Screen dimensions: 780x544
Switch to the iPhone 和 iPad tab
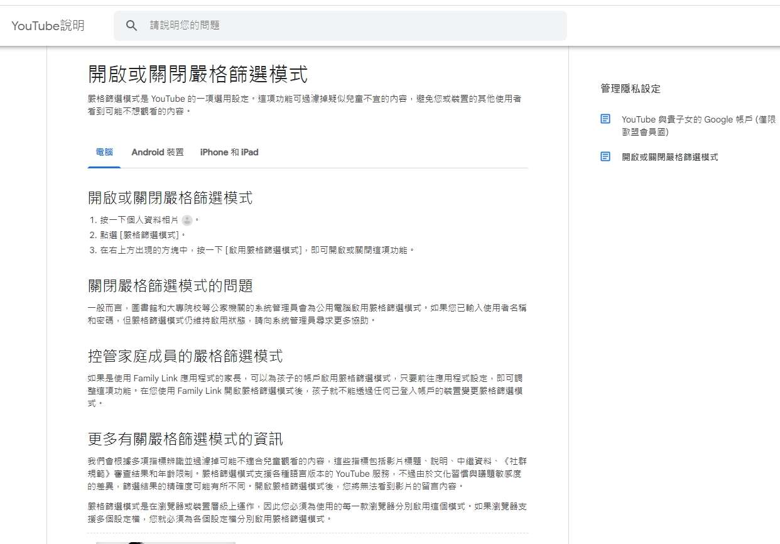tap(229, 153)
